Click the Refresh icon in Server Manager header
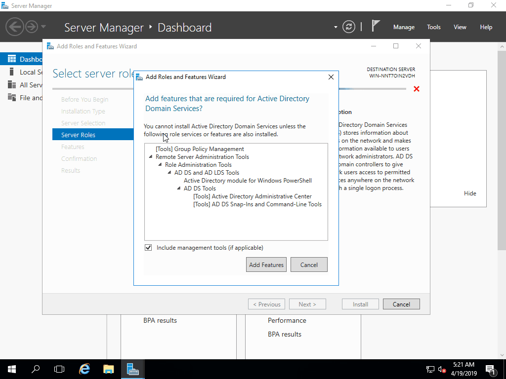The width and height of the screenshot is (506, 379). point(349,27)
